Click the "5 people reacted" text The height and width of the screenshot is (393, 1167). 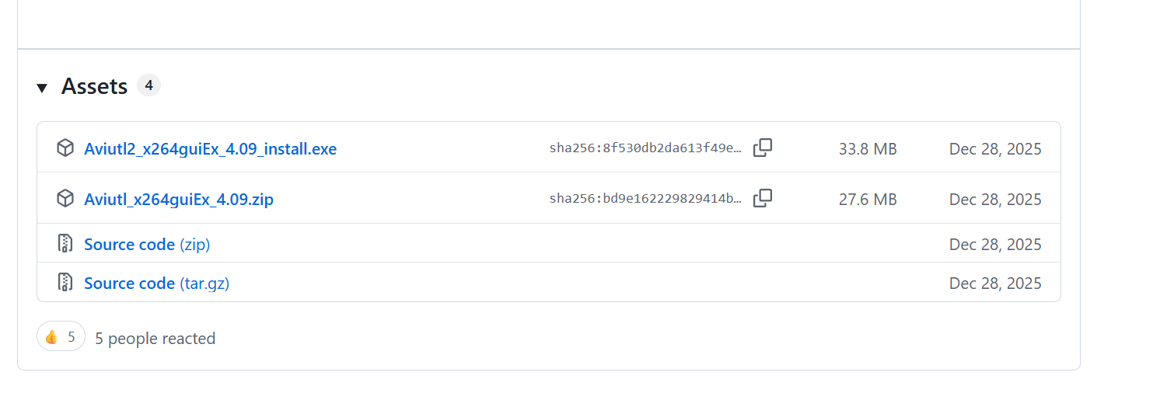[x=155, y=339]
